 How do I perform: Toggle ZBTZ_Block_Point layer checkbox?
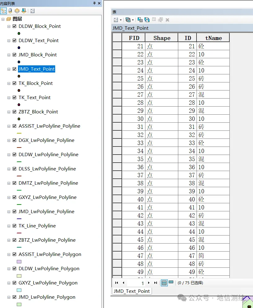point(14,112)
